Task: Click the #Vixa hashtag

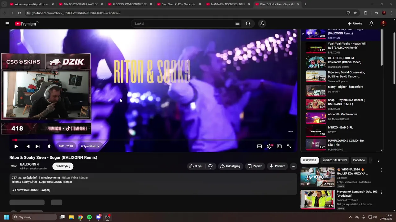Action: click(74, 178)
